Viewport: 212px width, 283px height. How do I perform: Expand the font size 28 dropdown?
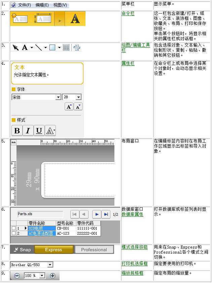pos(78,97)
